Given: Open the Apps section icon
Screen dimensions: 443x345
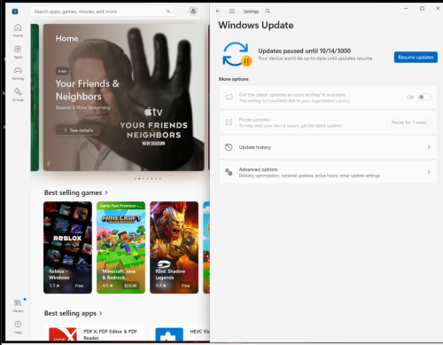Looking at the screenshot, I should (18, 51).
